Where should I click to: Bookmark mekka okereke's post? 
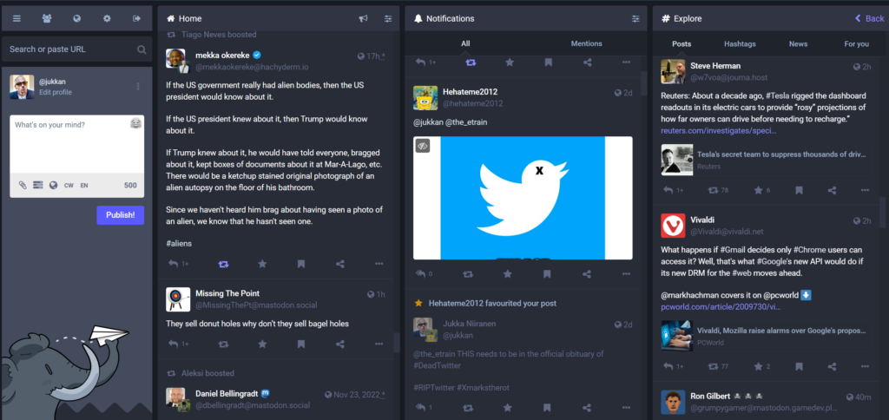301,264
